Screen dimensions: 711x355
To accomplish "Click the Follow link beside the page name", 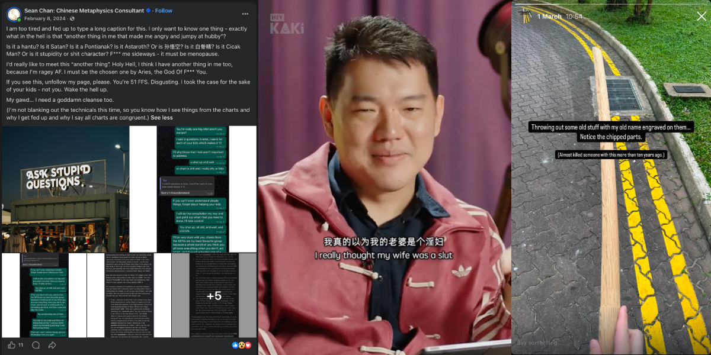I will [x=164, y=11].
